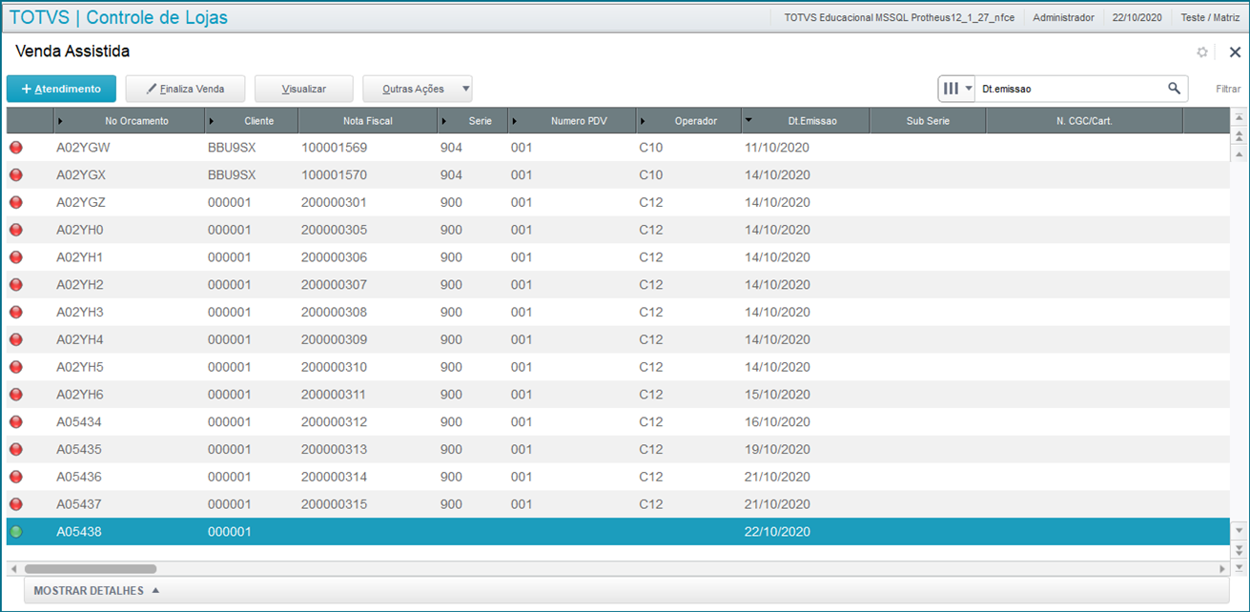
Task: Click the N. CGC/Cart. column header
Action: click(x=1084, y=121)
